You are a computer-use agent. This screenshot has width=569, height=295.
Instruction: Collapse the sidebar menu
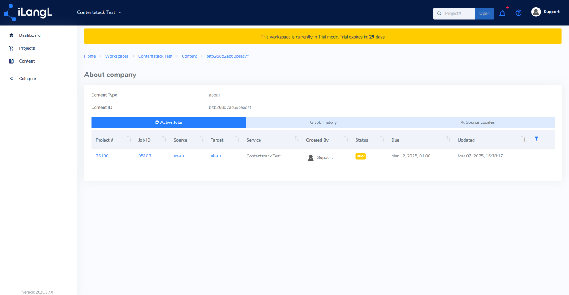click(x=27, y=79)
